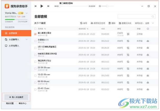Transcribe icon for 23-59-59.wav
Image resolution: width=160 pixels, height=111 pixels.
click(x=128, y=69)
